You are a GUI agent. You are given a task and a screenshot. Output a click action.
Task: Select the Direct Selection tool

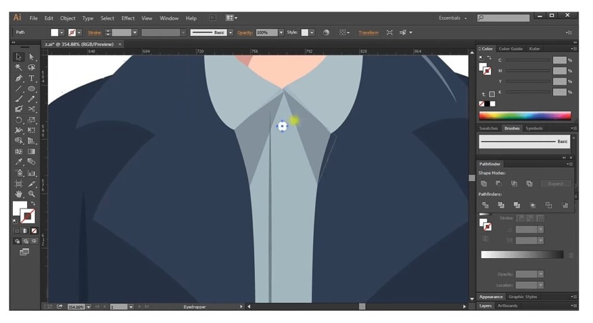pyautogui.click(x=31, y=57)
